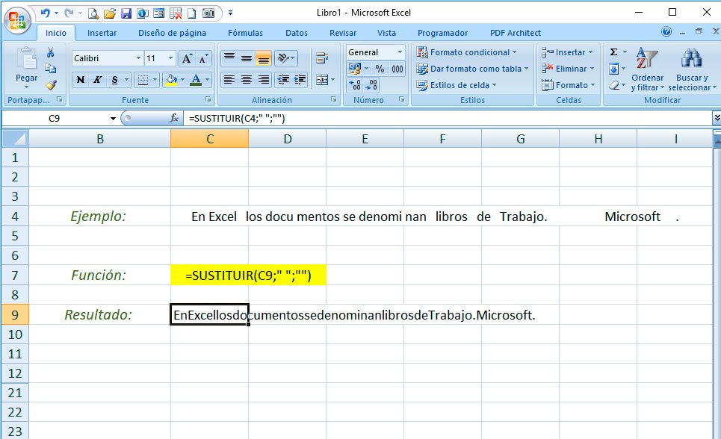Viewport: 721px width, 439px height.
Task: Click the new blank document icon
Action: (x=192, y=13)
